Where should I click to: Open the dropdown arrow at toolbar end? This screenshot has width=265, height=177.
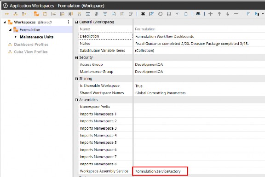click(263, 14)
